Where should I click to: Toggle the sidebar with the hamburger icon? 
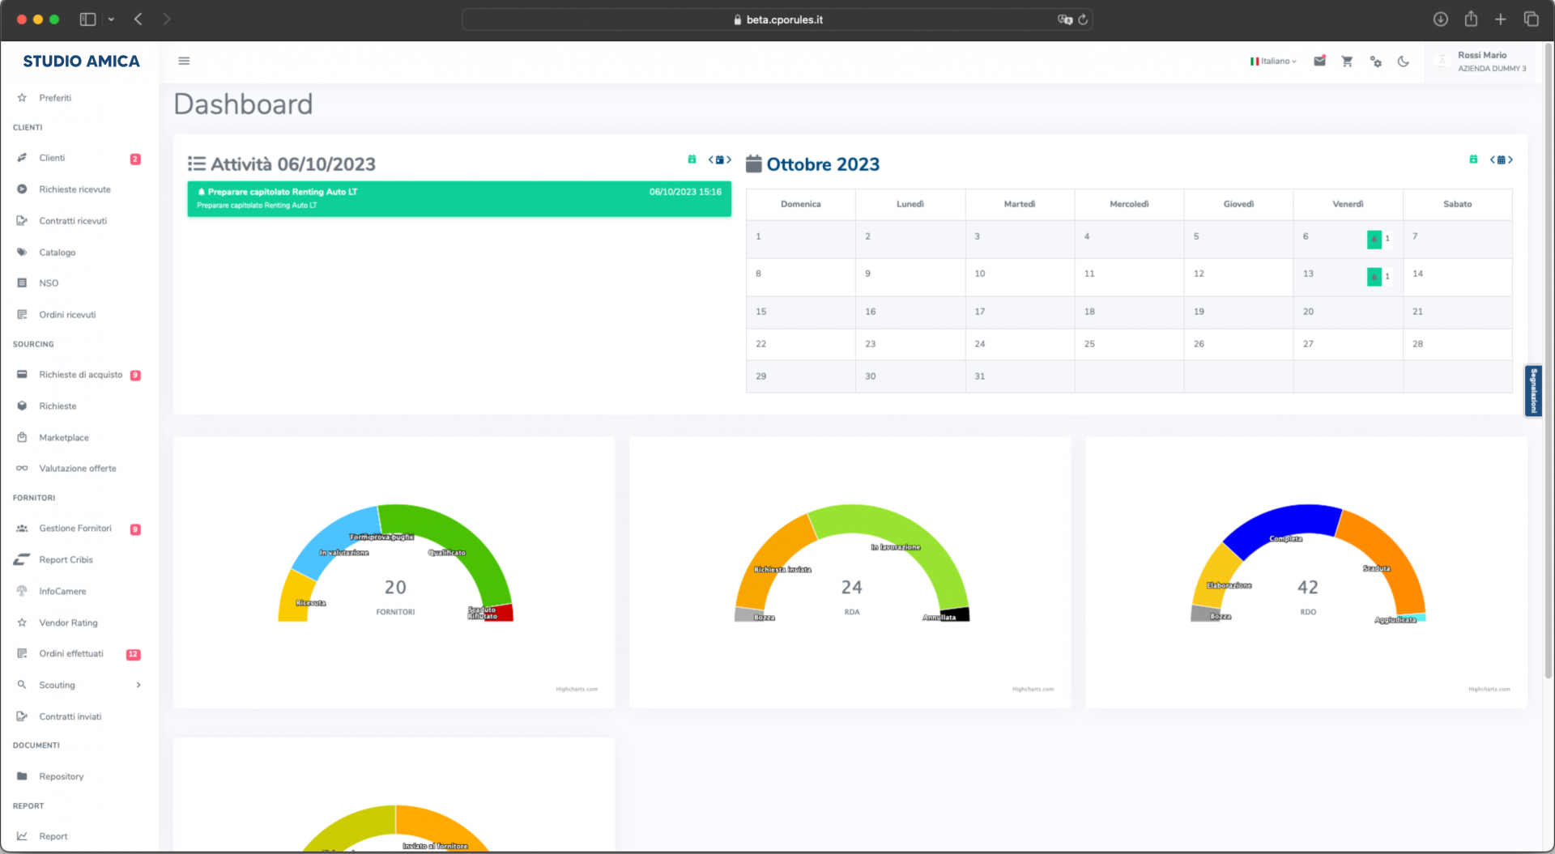[184, 61]
